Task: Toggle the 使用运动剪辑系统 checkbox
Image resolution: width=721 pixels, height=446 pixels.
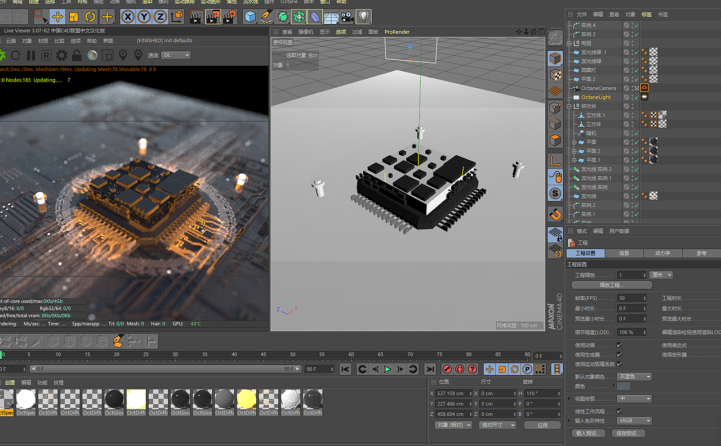Action: tap(620, 364)
